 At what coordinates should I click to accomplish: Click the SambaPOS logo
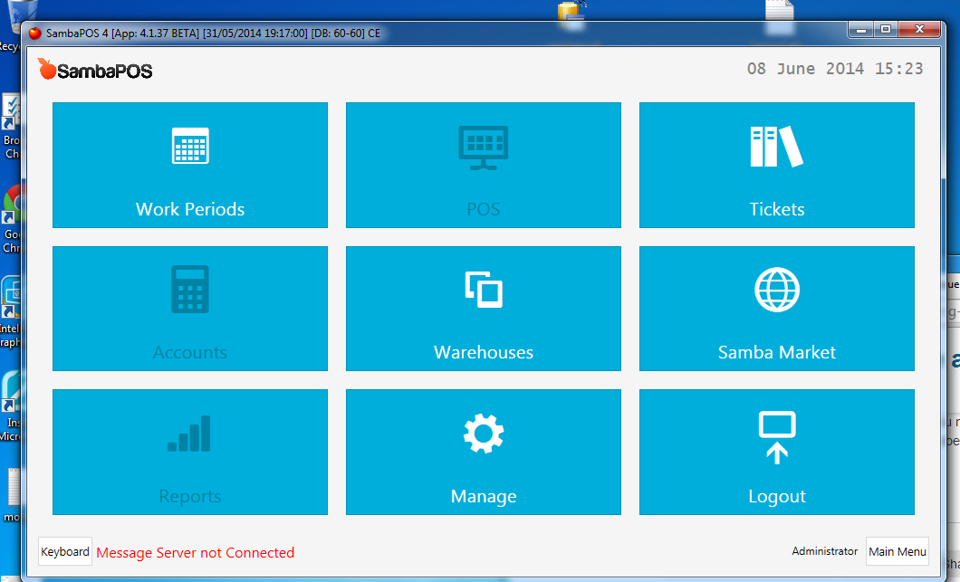pyautogui.click(x=95, y=70)
